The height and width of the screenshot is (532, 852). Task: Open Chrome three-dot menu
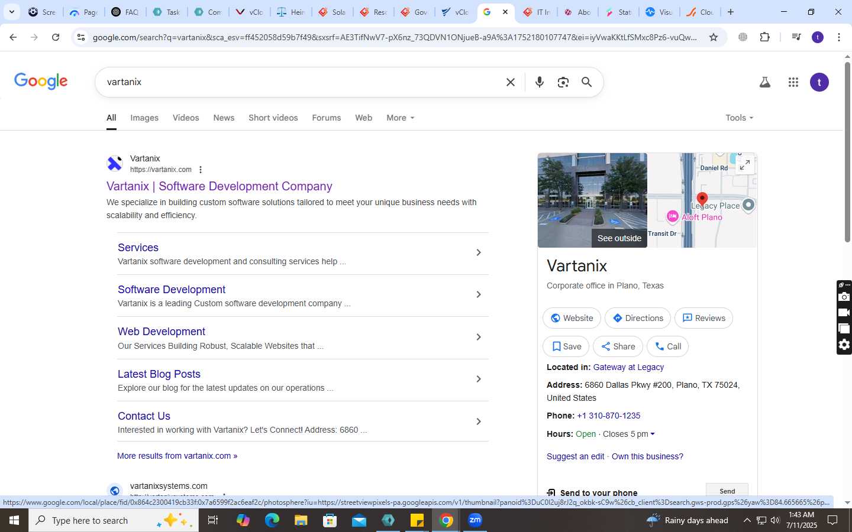(x=839, y=37)
